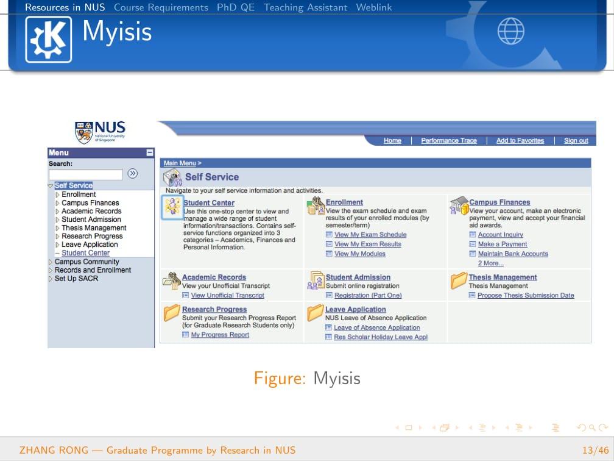This screenshot has width=614, height=461.
Task: Click the Thesis Management folder icon
Action: 459,281
